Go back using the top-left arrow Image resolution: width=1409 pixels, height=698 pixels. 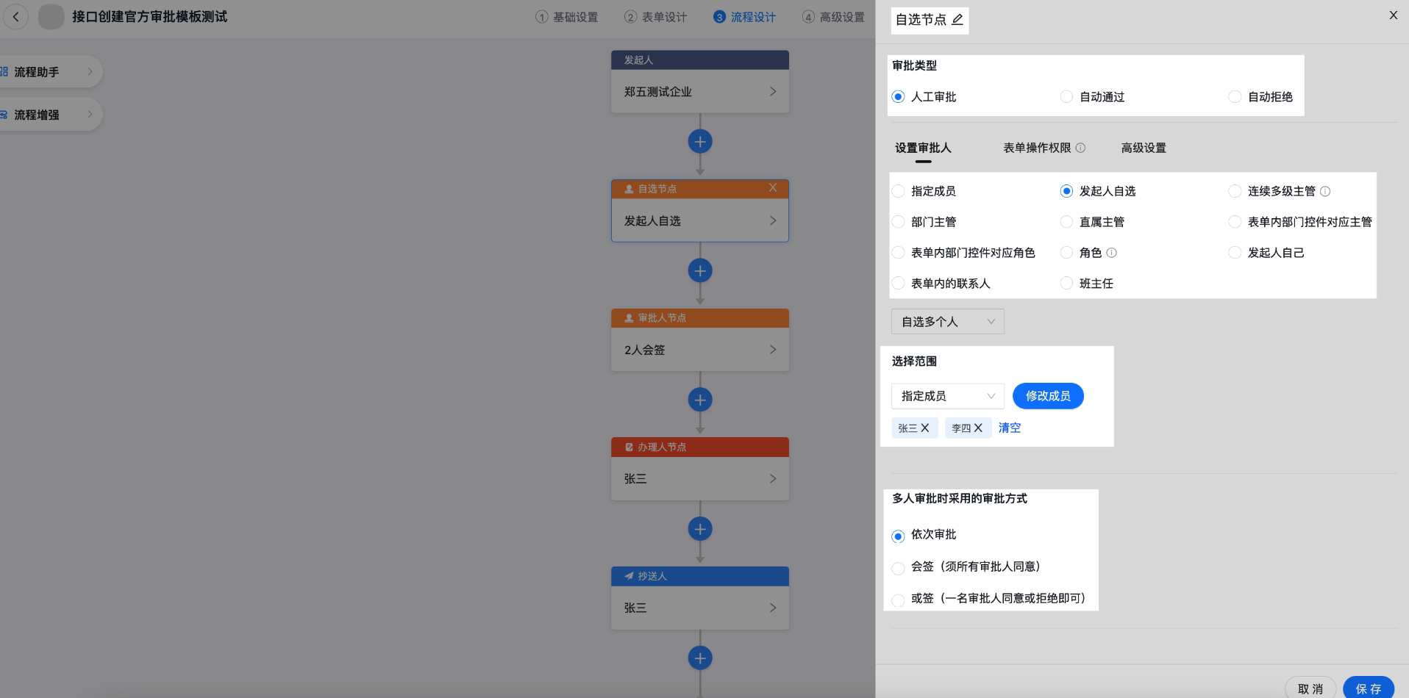15,17
